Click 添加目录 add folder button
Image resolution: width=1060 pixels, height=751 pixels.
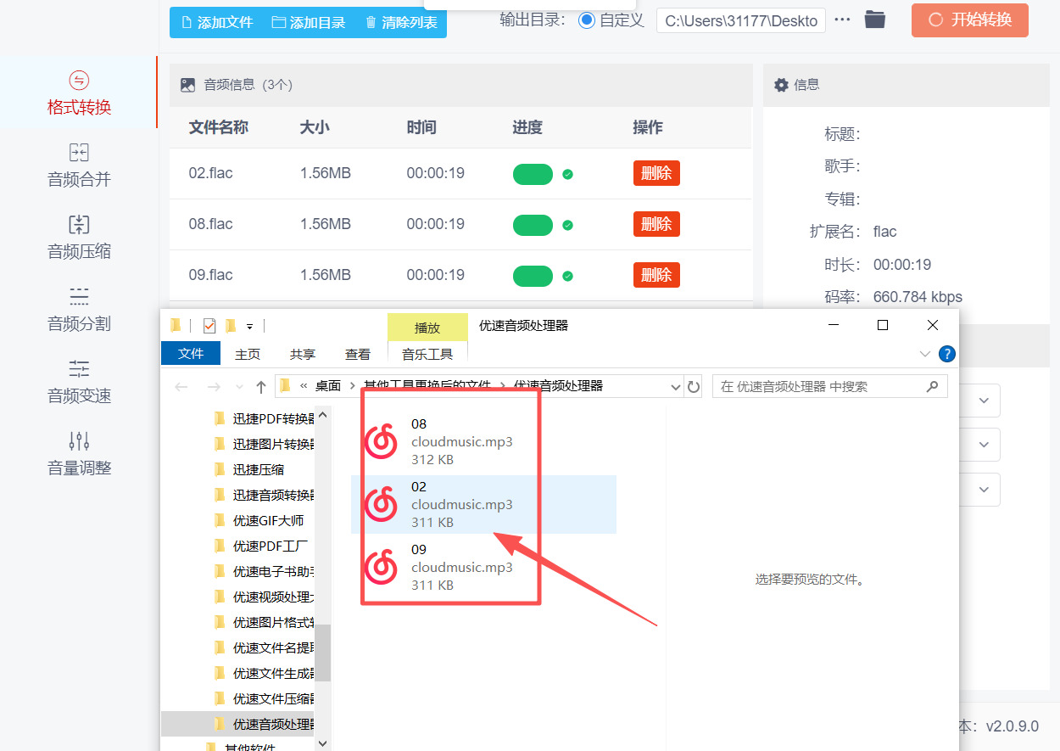[x=309, y=22]
